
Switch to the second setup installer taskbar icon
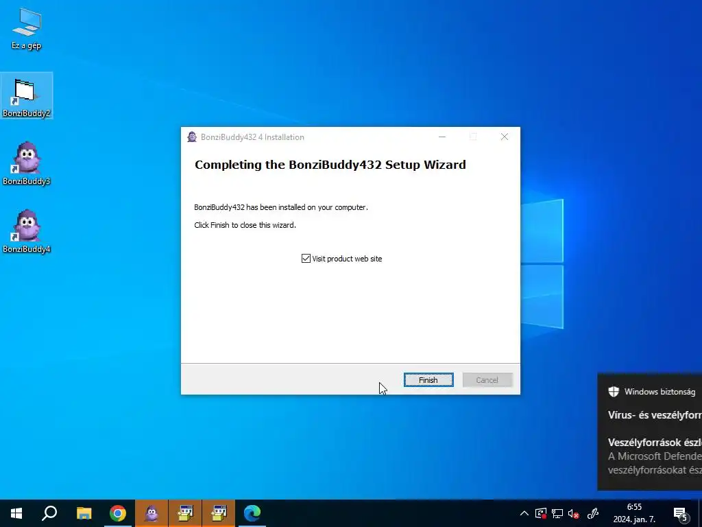219,513
